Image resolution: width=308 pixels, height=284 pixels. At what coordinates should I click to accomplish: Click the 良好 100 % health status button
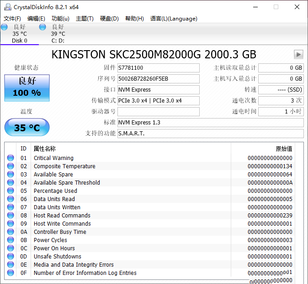[x=27, y=88]
